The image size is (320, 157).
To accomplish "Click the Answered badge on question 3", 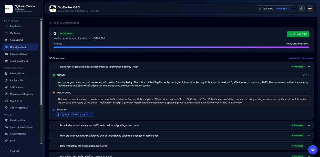I will coord(297,136).
